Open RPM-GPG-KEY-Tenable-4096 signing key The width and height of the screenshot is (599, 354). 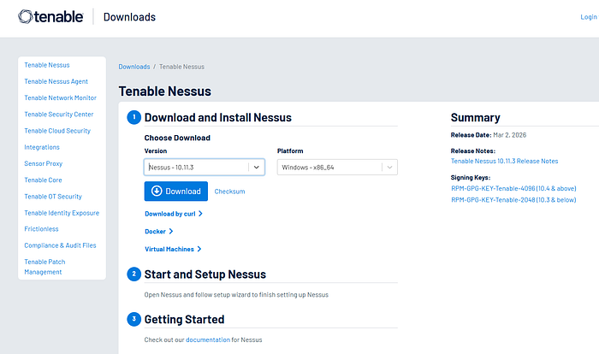(x=513, y=188)
